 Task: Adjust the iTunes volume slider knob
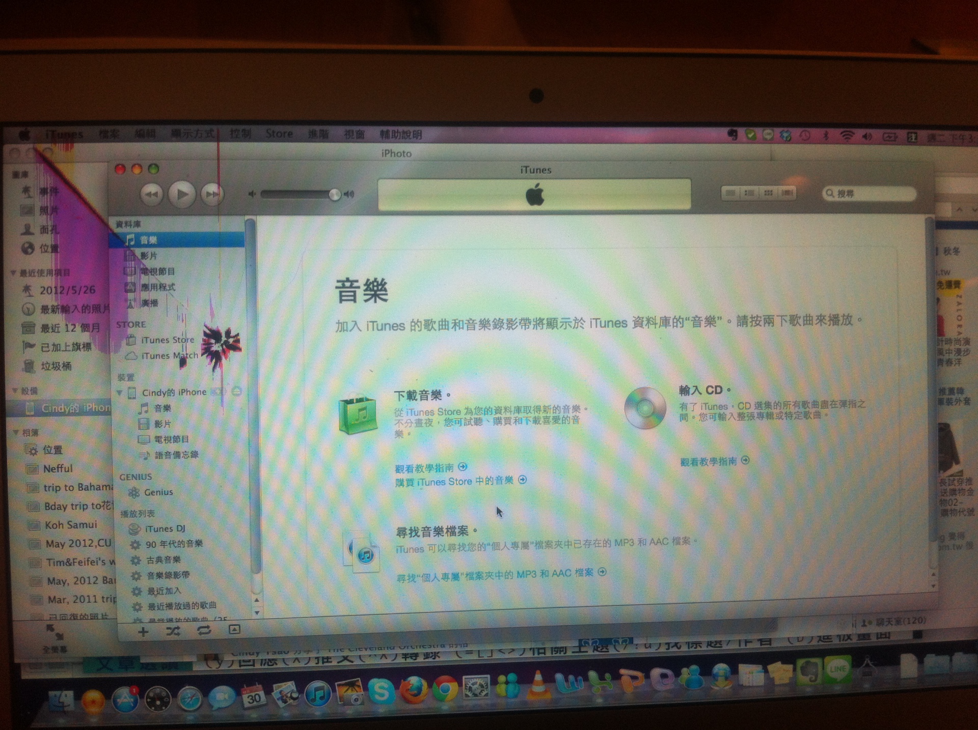point(335,194)
